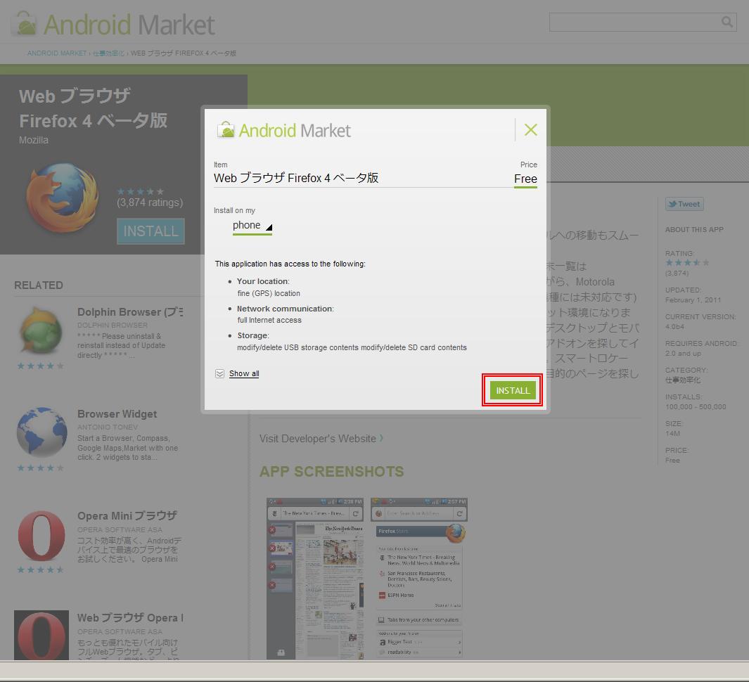Expand permissions with 'Show all' link

point(244,373)
